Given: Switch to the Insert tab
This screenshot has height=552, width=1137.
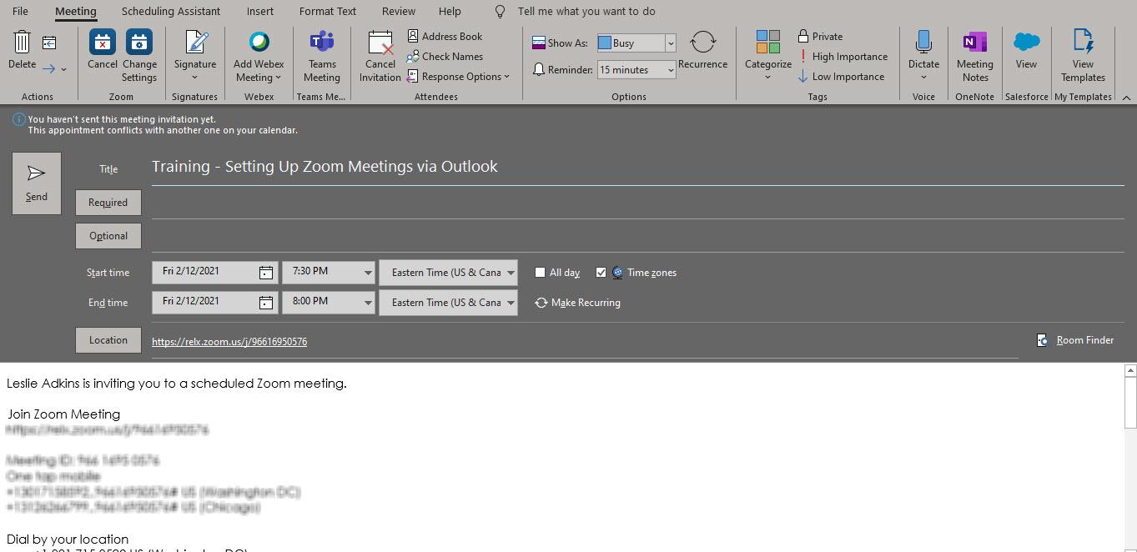Looking at the screenshot, I should tap(260, 12).
